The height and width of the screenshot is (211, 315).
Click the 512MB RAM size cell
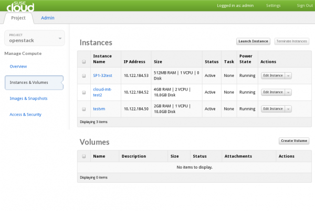tap(176, 75)
